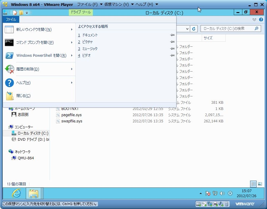Choose Windows PowerShell を開く(R) menu item

39,56
